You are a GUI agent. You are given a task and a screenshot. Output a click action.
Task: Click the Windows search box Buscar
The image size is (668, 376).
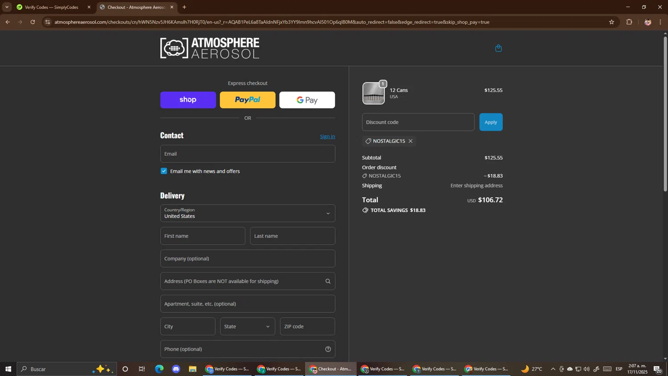67,369
